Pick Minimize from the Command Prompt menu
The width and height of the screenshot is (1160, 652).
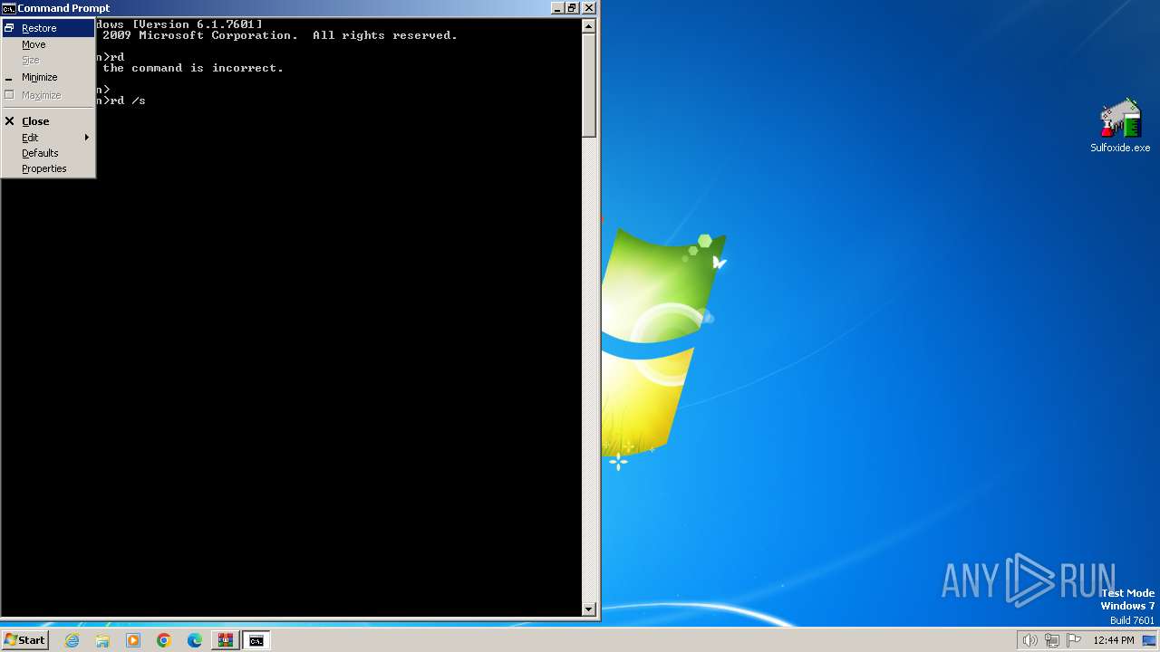[x=48, y=77]
